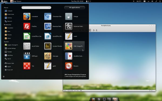The height and width of the screenshot is (101, 162).
Task: Launch System Monitor
Action: (48, 46)
